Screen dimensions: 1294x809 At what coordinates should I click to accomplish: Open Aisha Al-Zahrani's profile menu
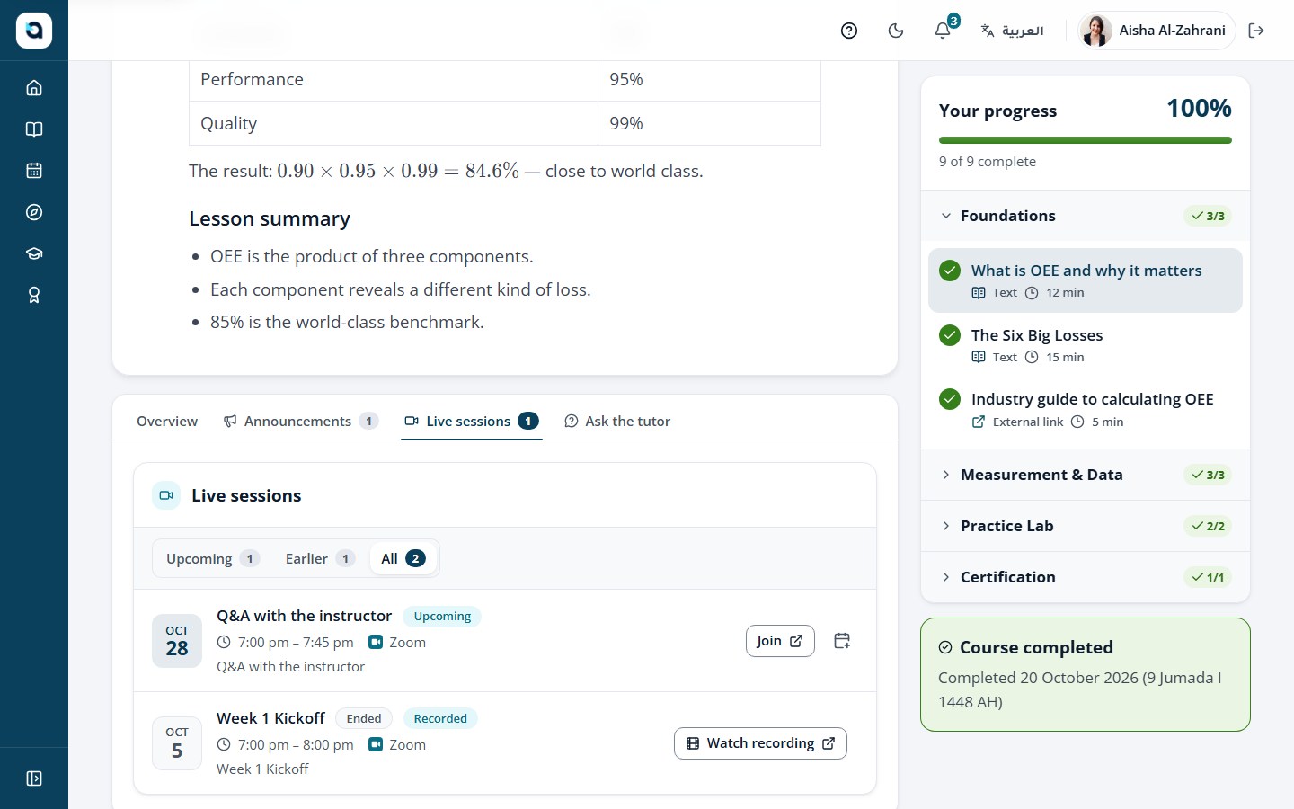[x=1157, y=31]
